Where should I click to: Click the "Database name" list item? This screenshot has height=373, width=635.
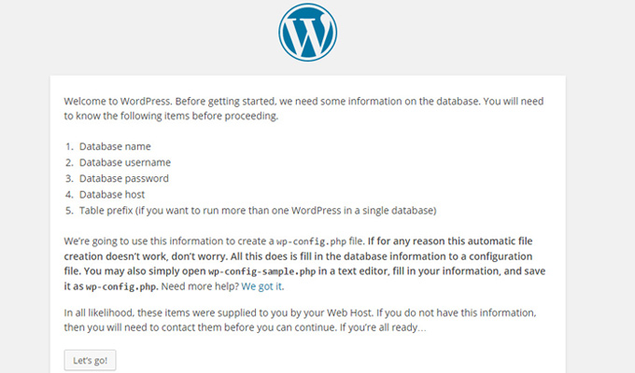(x=115, y=146)
